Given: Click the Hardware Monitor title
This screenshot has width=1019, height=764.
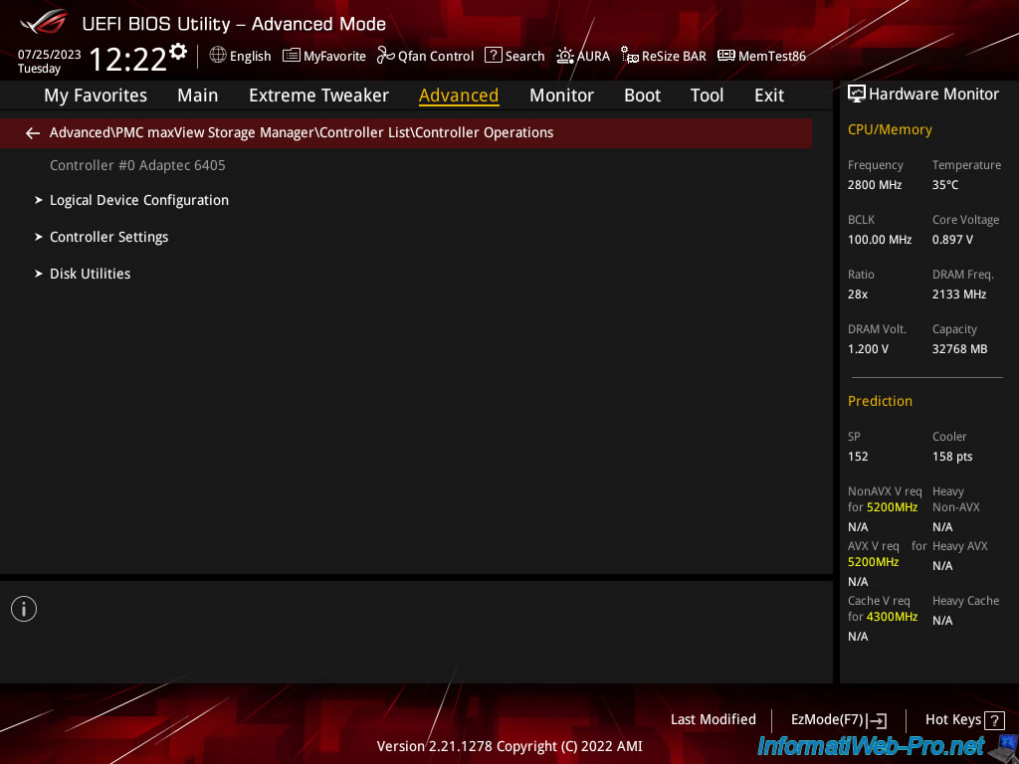Looking at the screenshot, I should tap(933, 95).
